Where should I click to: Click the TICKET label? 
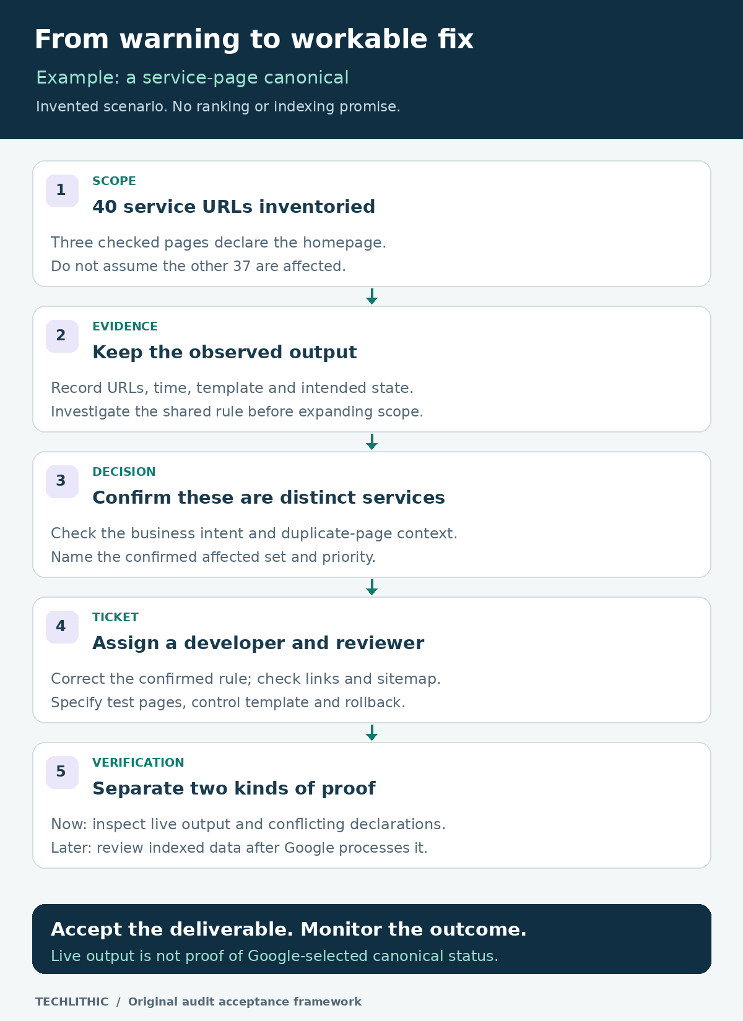[115, 618]
